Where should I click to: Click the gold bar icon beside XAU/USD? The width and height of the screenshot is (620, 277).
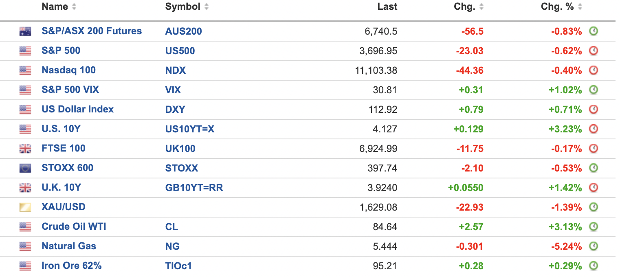[x=25, y=207]
